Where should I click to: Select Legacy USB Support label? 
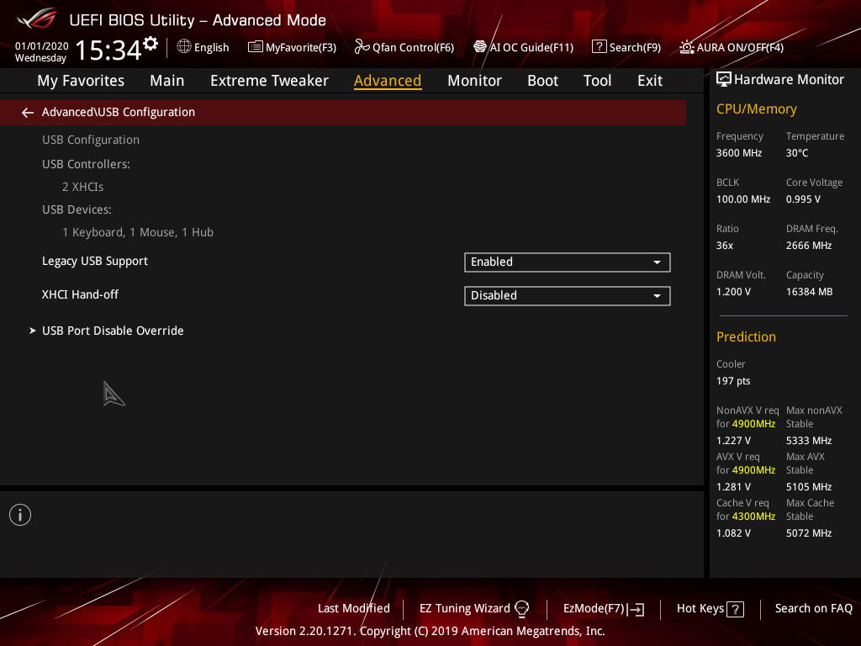coord(95,262)
